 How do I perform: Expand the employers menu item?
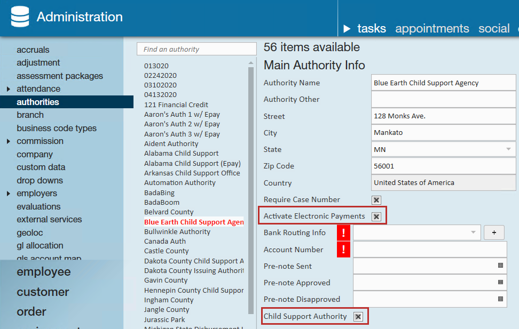coord(9,194)
